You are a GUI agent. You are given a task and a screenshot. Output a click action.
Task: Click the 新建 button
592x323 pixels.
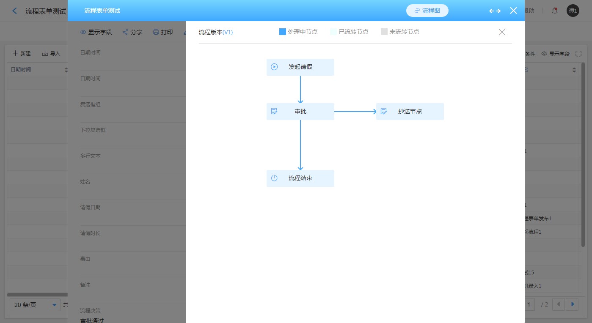click(x=22, y=53)
